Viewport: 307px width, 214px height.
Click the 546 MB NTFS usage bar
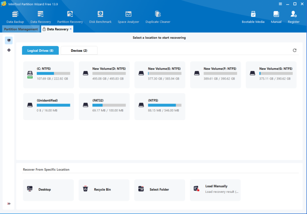165,105
